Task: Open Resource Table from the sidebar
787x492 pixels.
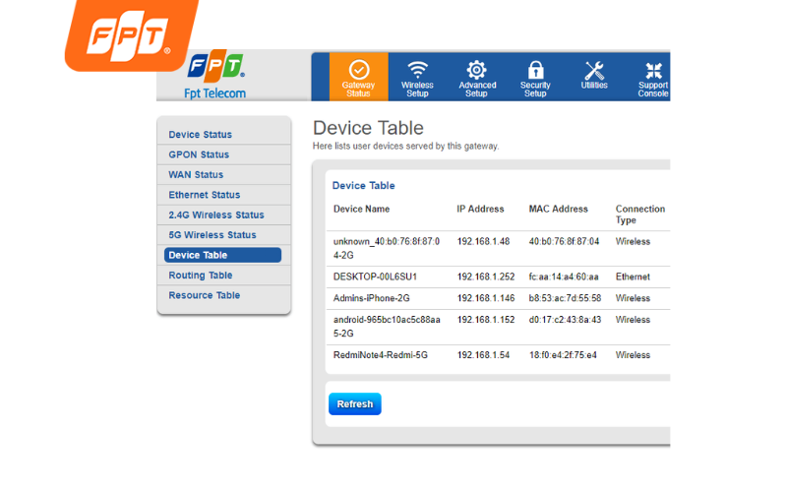Action: tap(204, 295)
